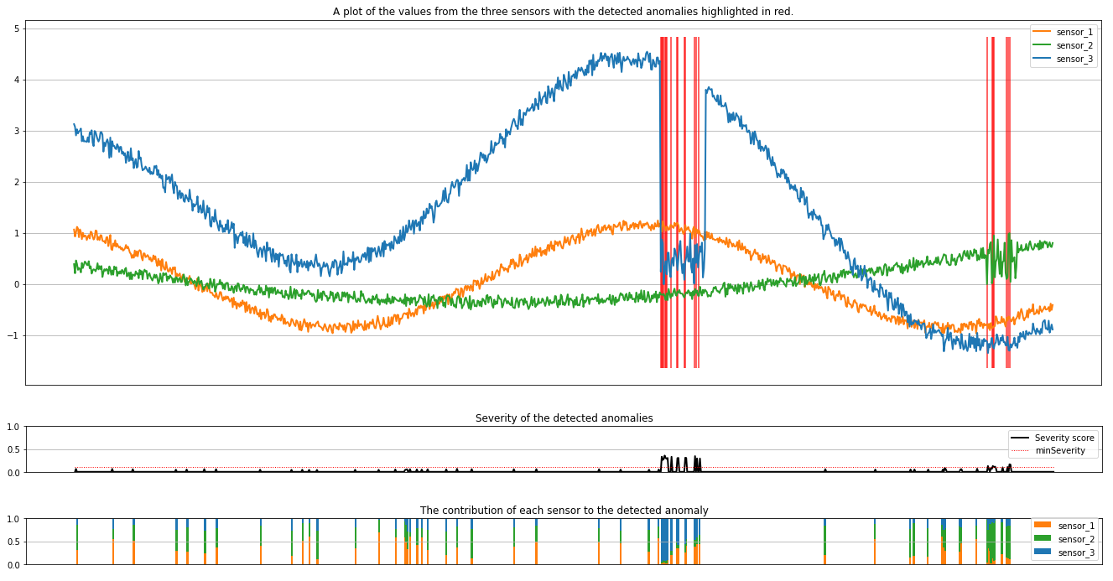Screen dimensions: 1113x581
Task: Click the Severity score legend line marker
Action: (x=1020, y=438)
